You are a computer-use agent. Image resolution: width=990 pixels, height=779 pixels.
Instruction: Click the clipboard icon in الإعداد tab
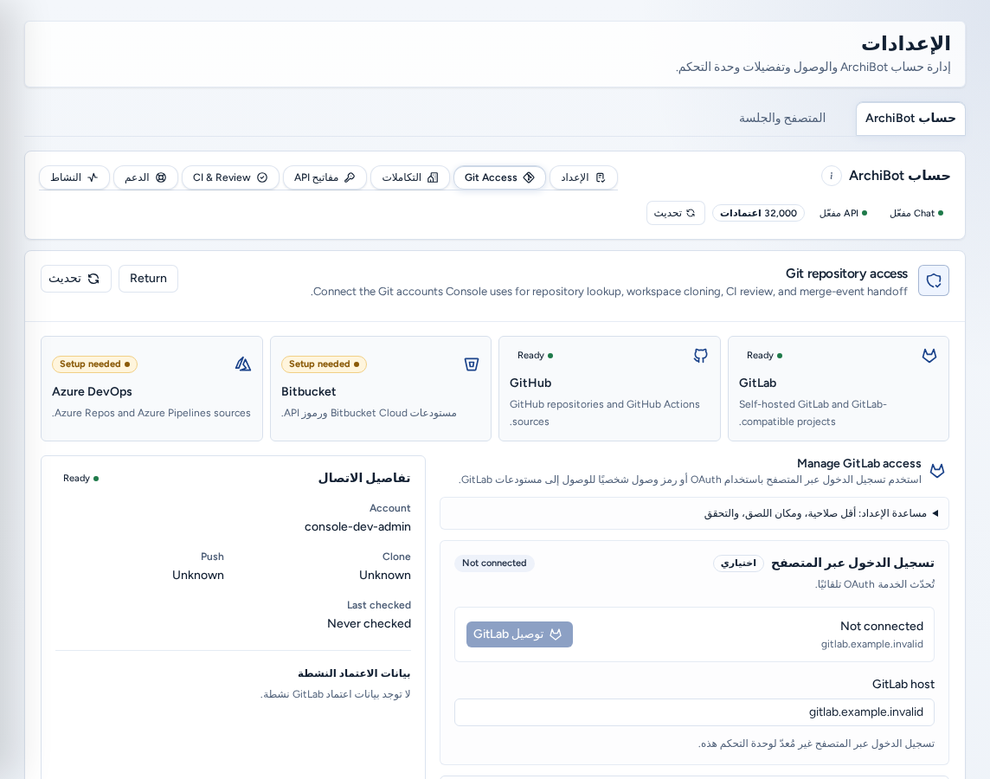(x=601, y=177)
